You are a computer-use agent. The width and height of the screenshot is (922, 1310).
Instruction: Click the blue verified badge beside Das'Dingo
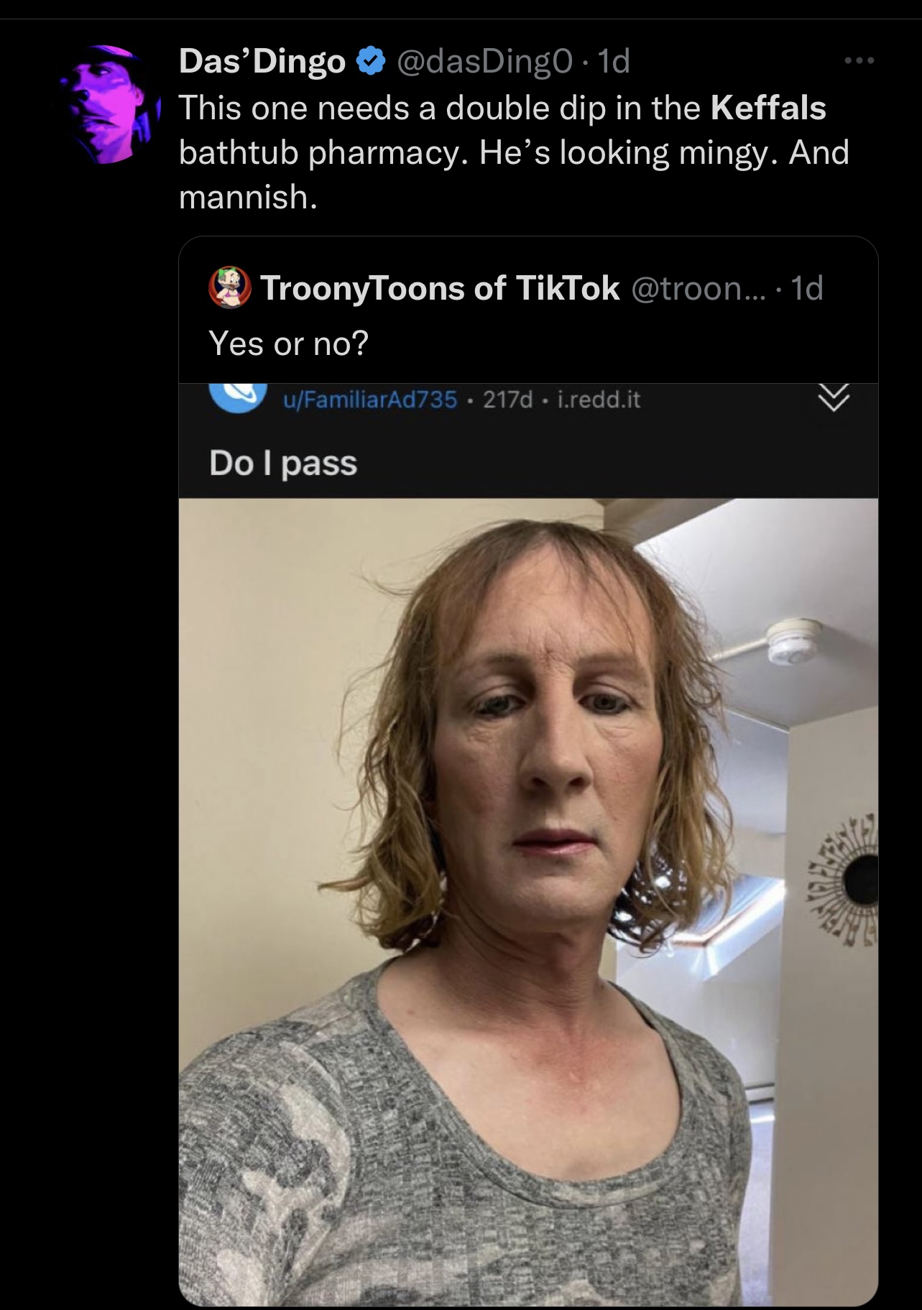pos(371,61)
